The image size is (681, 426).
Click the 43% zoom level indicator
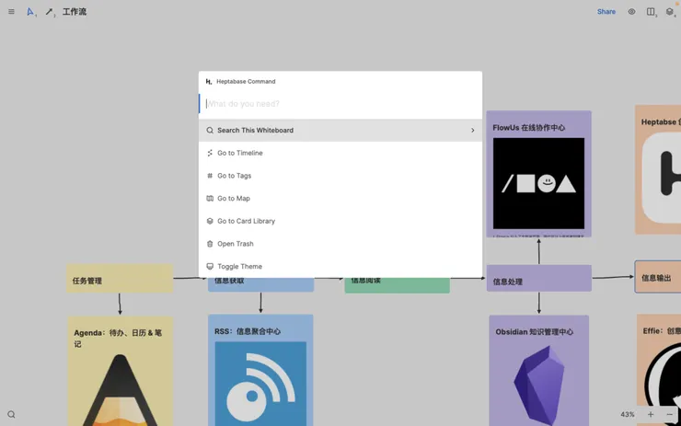click(627, 414)
